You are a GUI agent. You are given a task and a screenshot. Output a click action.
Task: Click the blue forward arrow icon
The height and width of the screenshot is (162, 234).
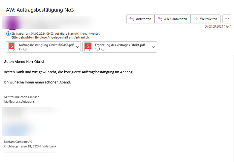point(195,19)
